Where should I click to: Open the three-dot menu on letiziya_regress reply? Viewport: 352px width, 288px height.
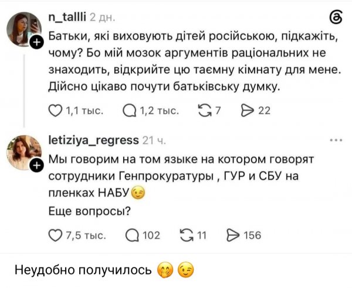[x=336, y=140]
